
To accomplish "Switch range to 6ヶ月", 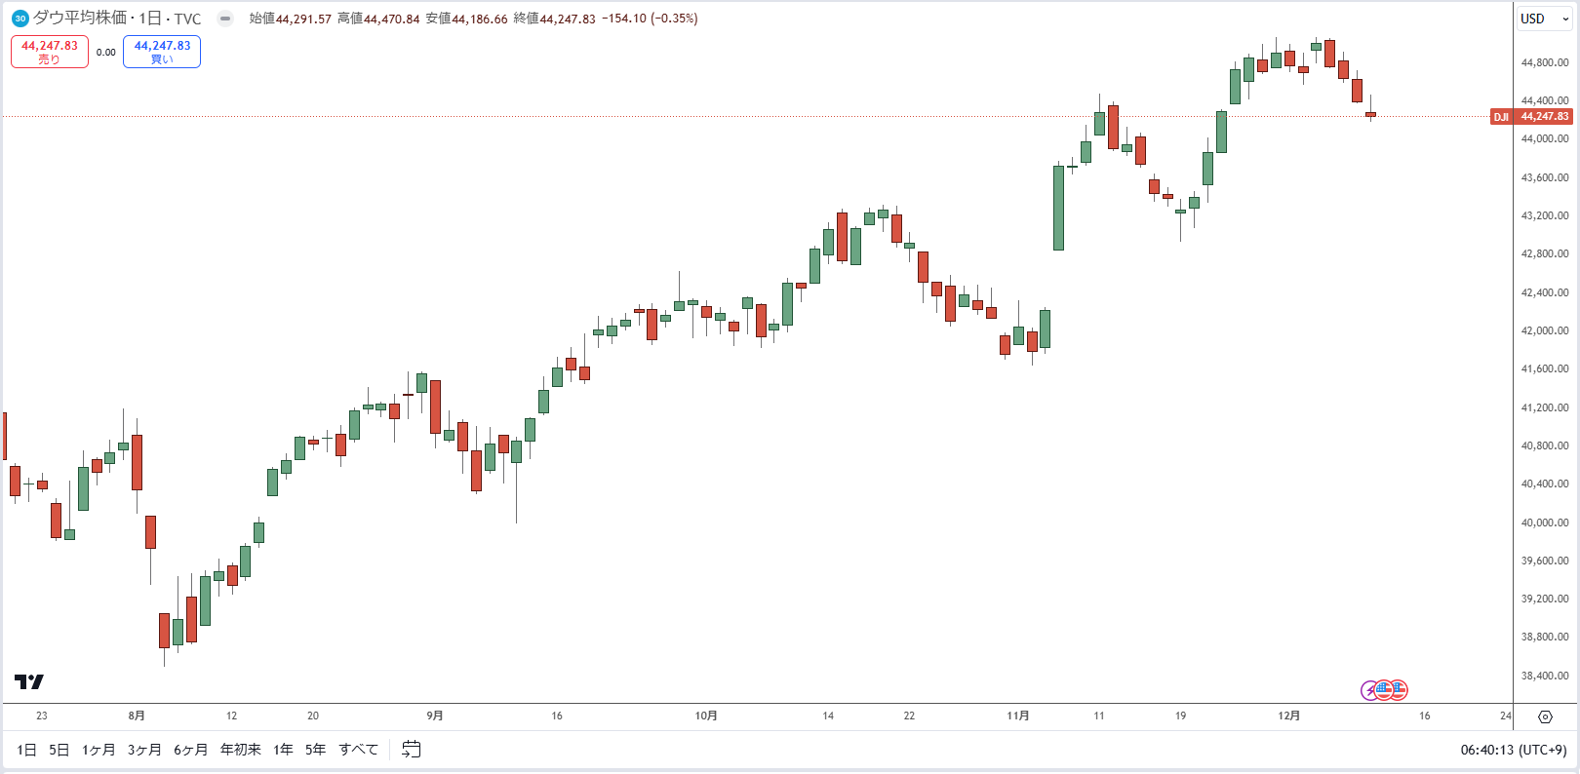I will pyautogui.click(x=191, y=750).
